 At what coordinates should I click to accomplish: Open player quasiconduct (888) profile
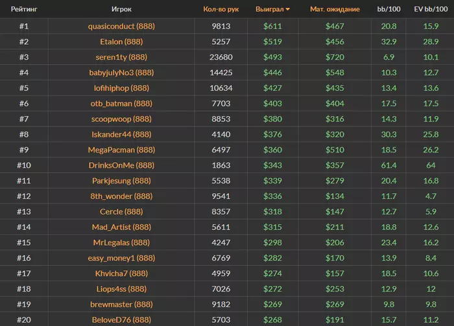click(x=121, y=27)
